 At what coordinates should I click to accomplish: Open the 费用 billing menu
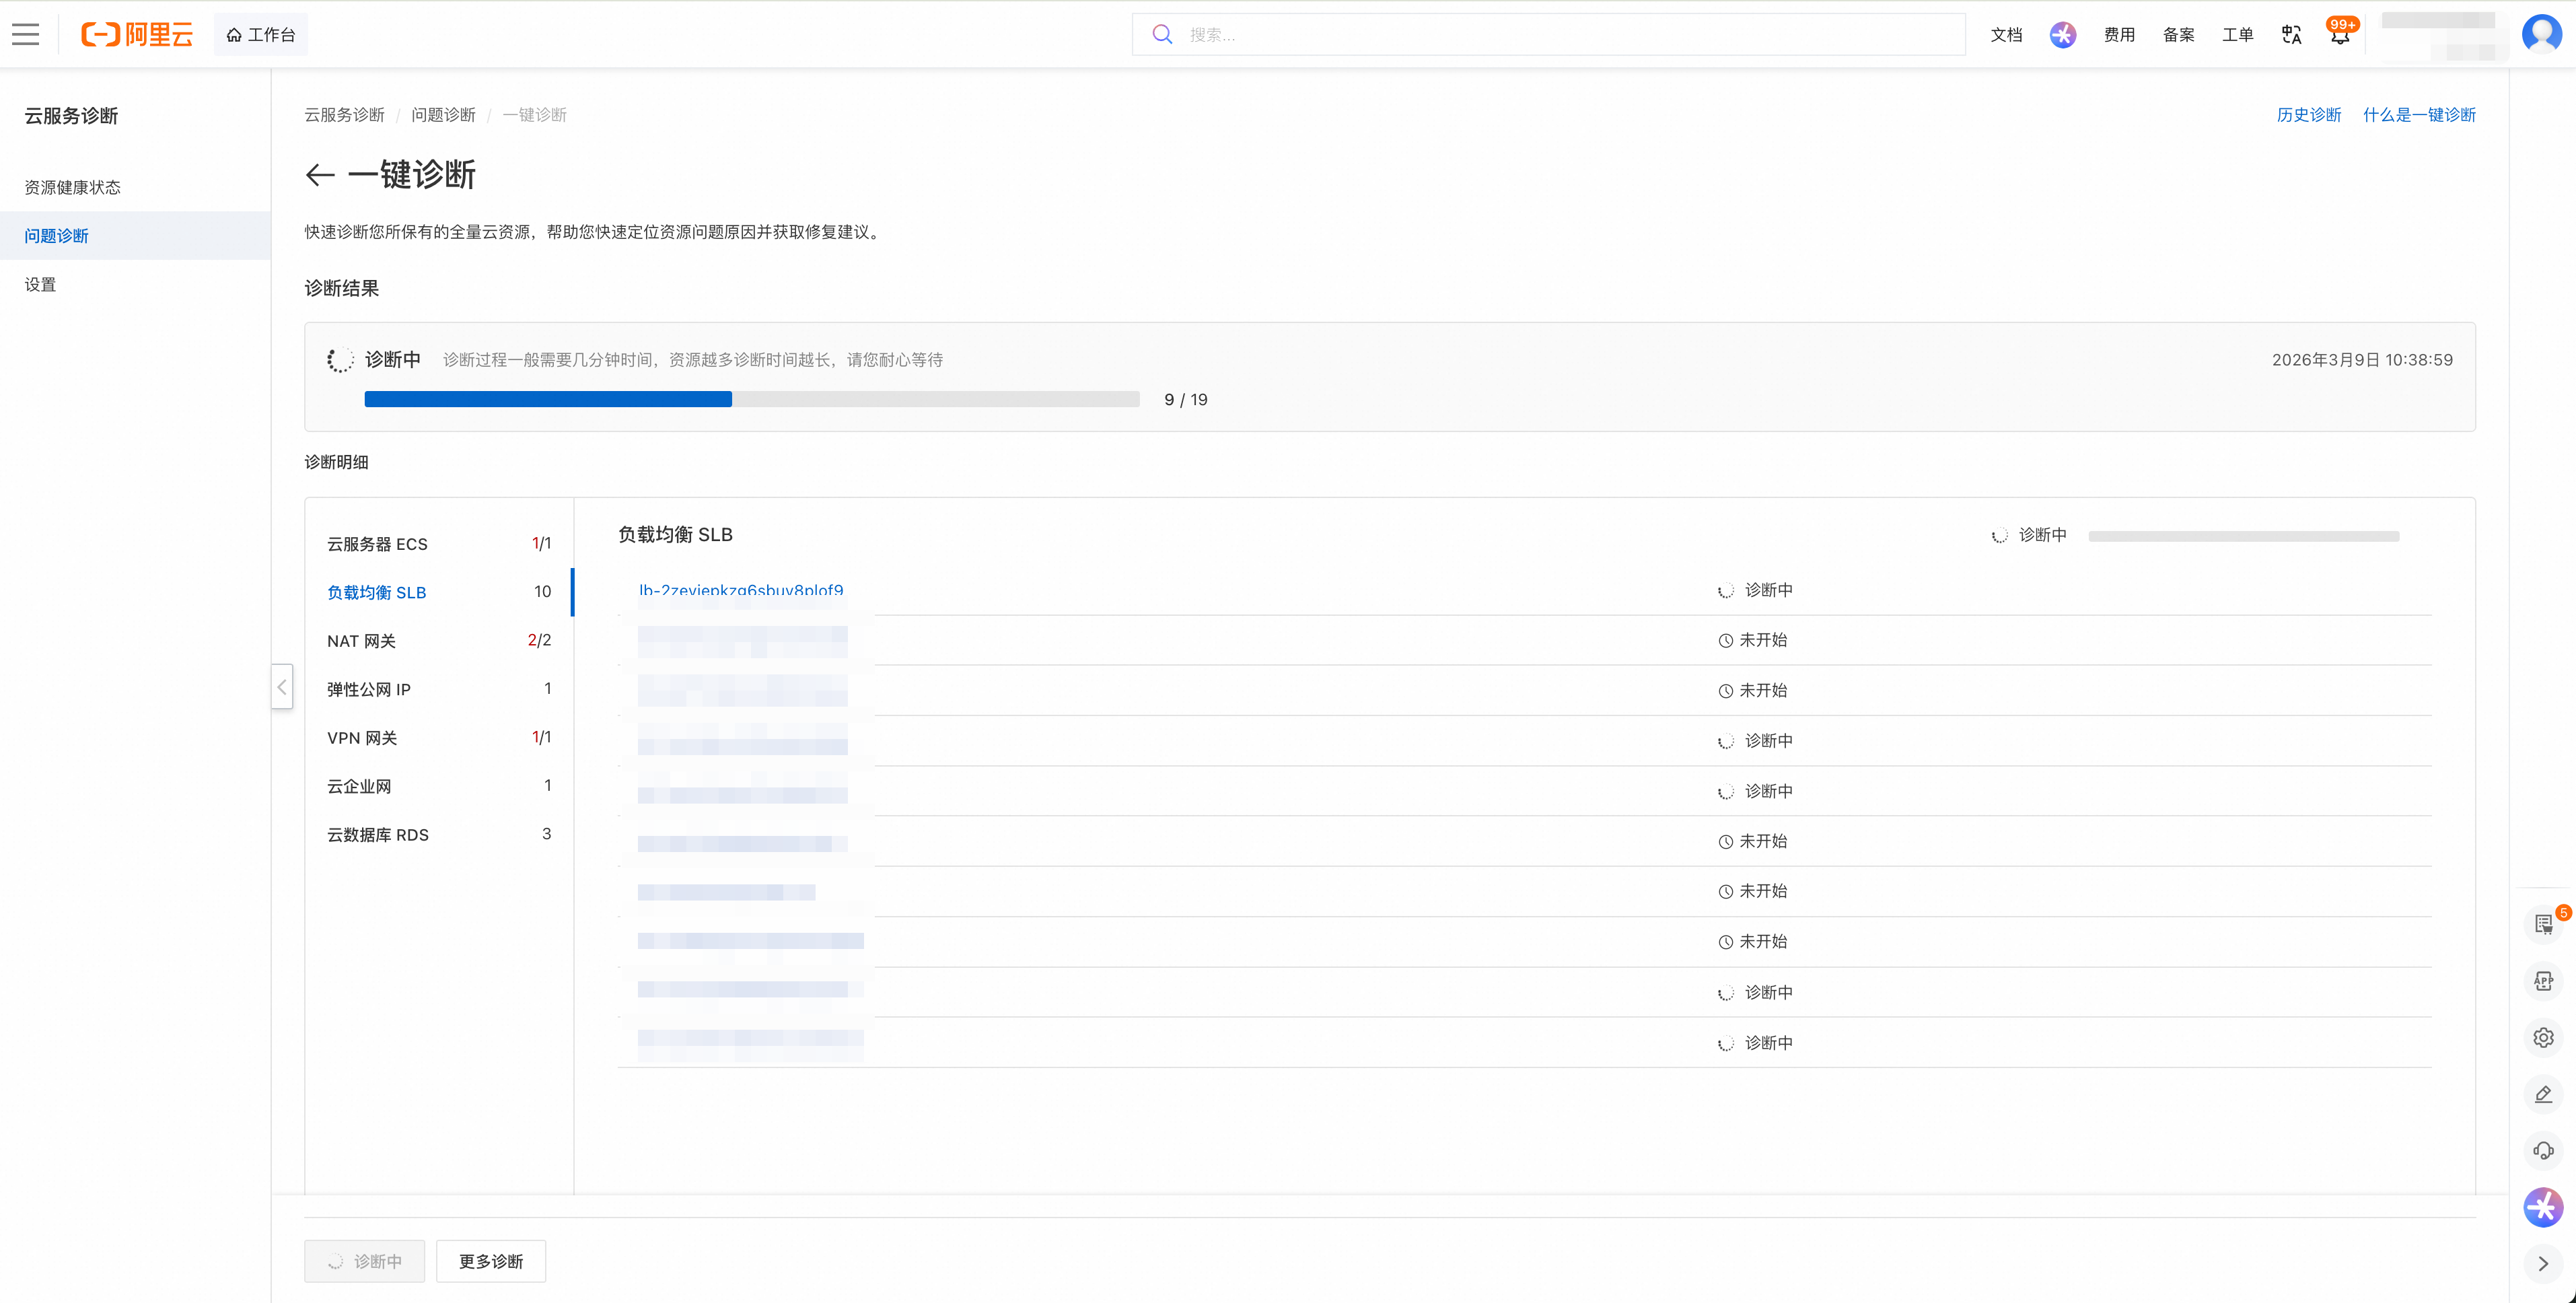2119,35
